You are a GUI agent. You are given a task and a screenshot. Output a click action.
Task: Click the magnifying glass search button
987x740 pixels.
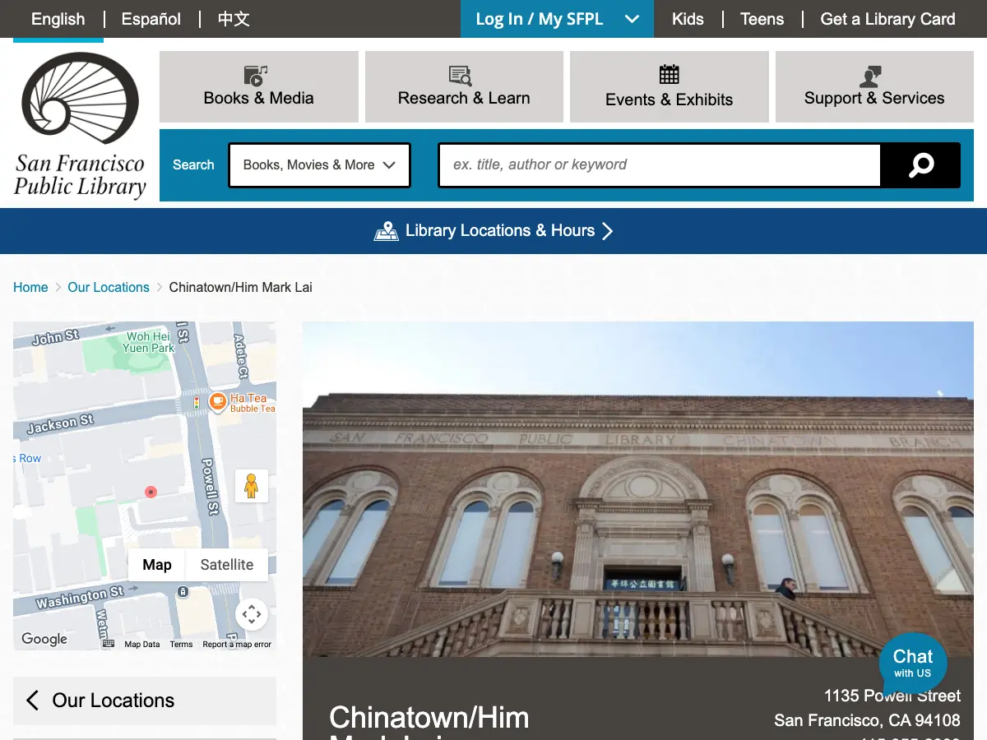[x=920, y=165]
